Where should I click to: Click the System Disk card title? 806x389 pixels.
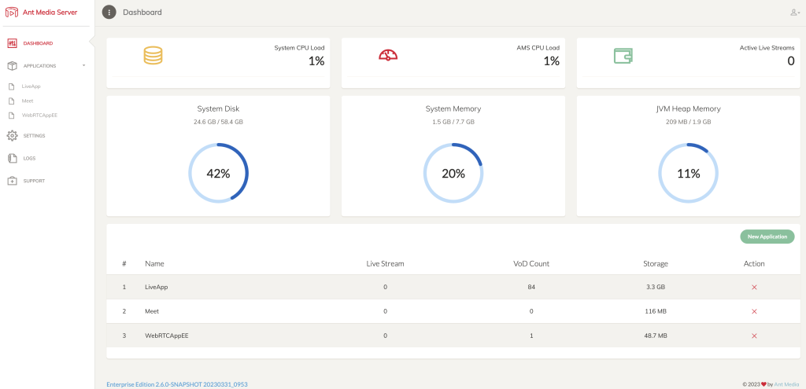pyautogui.click(x=219, y=108)
